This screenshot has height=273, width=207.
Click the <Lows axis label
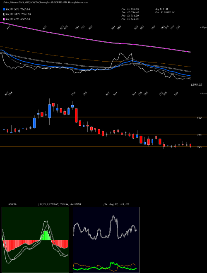[204, 93]
